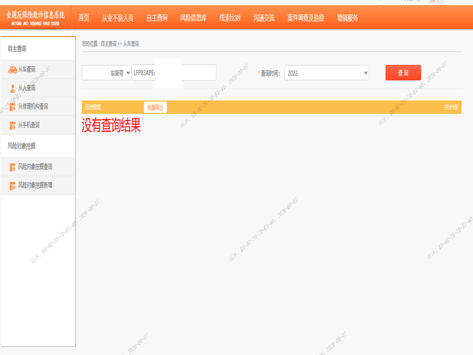Viewport: 473px width, 355px height.
Task: Click the icon beside 从修理机构查询
Action: coord(12,107)
